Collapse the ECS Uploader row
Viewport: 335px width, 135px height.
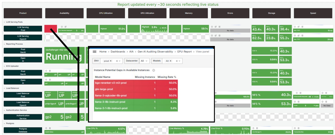point(5,66)
